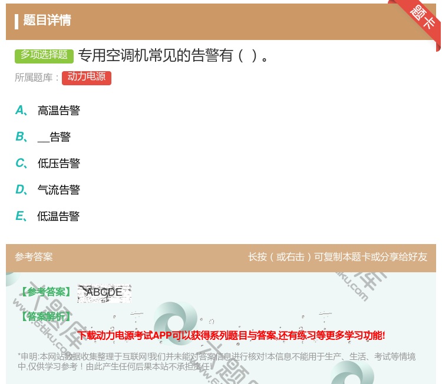442x384 pixels.
Task: Click the 所属题库 label
Action: (37, 78)
